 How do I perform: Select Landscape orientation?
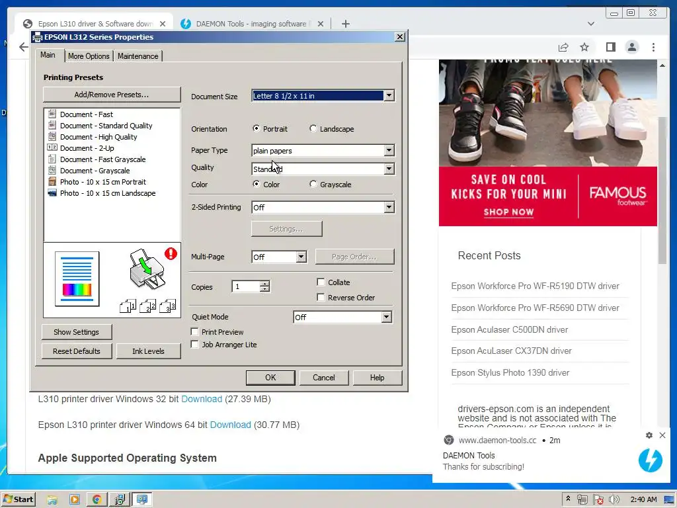(x=313, y=128)
